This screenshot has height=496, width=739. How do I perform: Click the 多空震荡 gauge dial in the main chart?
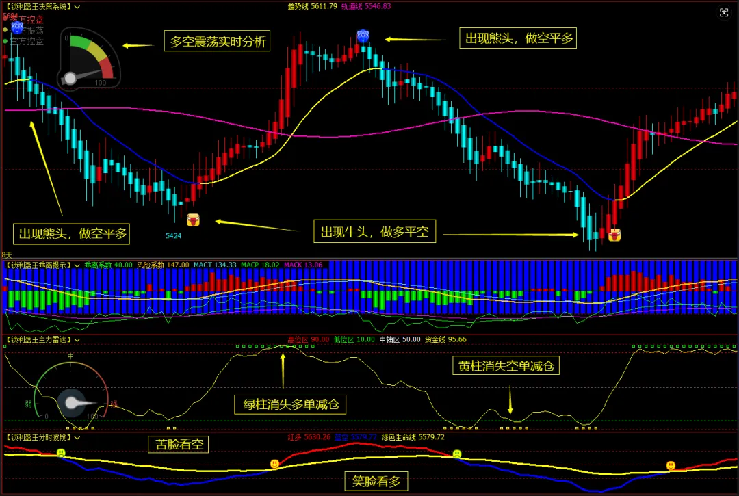coord(89,60)
